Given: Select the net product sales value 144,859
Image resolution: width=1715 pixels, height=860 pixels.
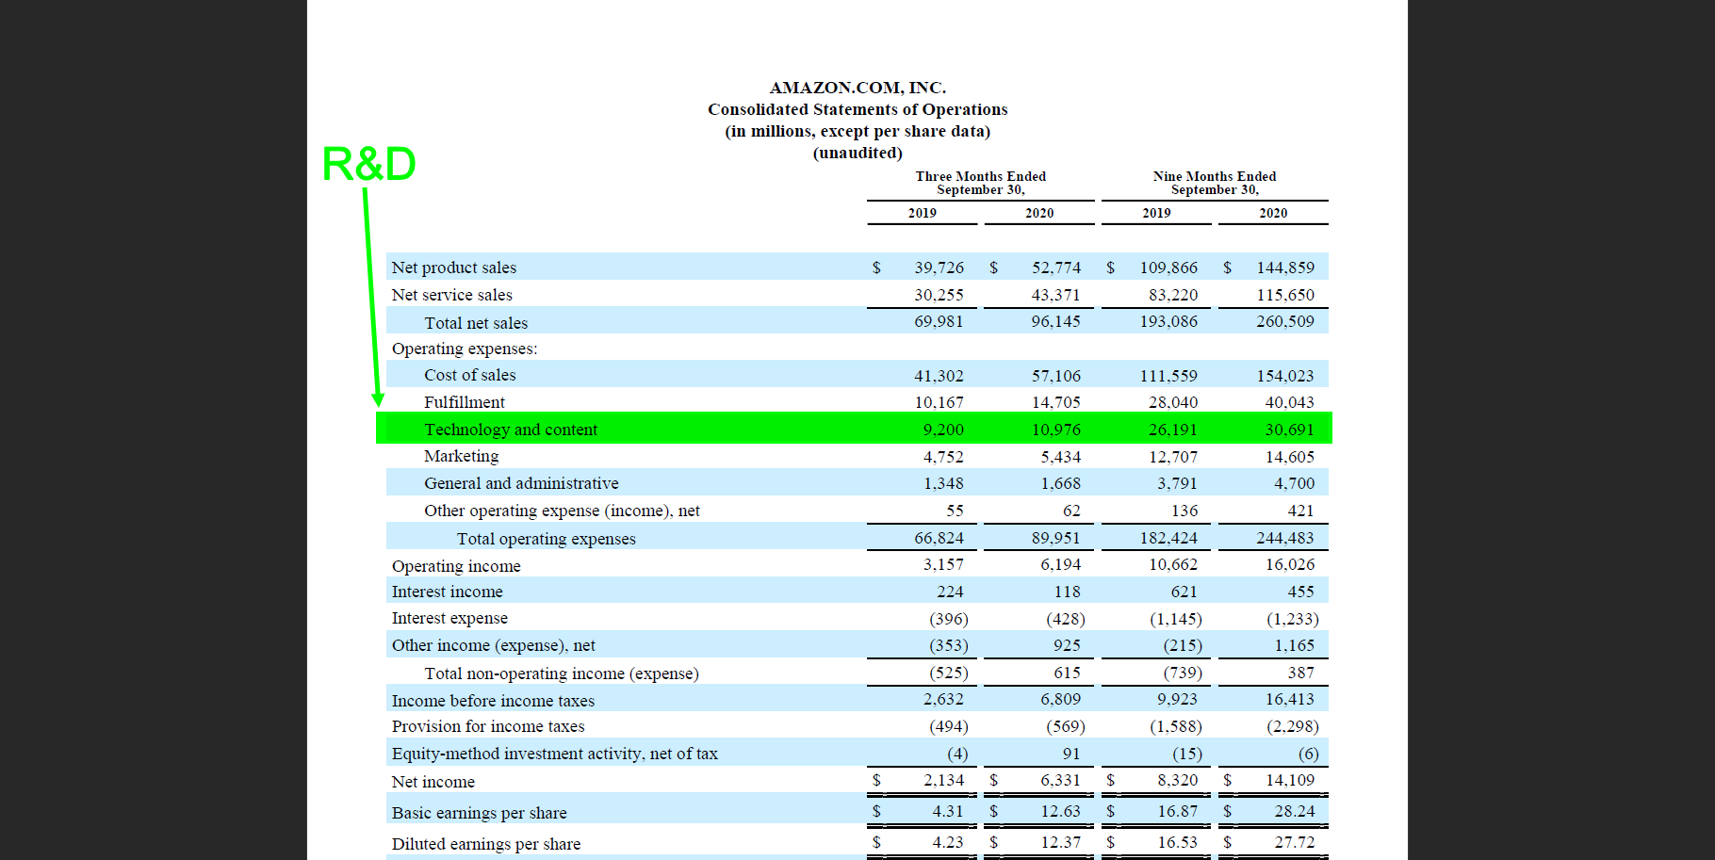Looking at the screenshot, I should pyautogui.click(x=1285, y=268).
